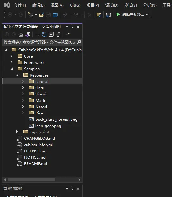This screenshot has height=197, width=172.
Task: Open the 测试(S) menu
Action: pyautogui.click(x=131, y=5)
